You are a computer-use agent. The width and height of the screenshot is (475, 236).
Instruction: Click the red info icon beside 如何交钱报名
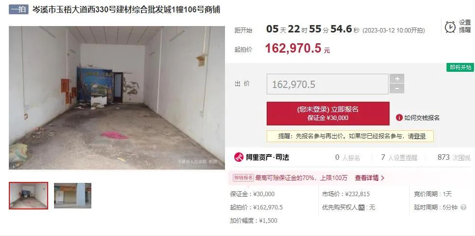point(399,118)
